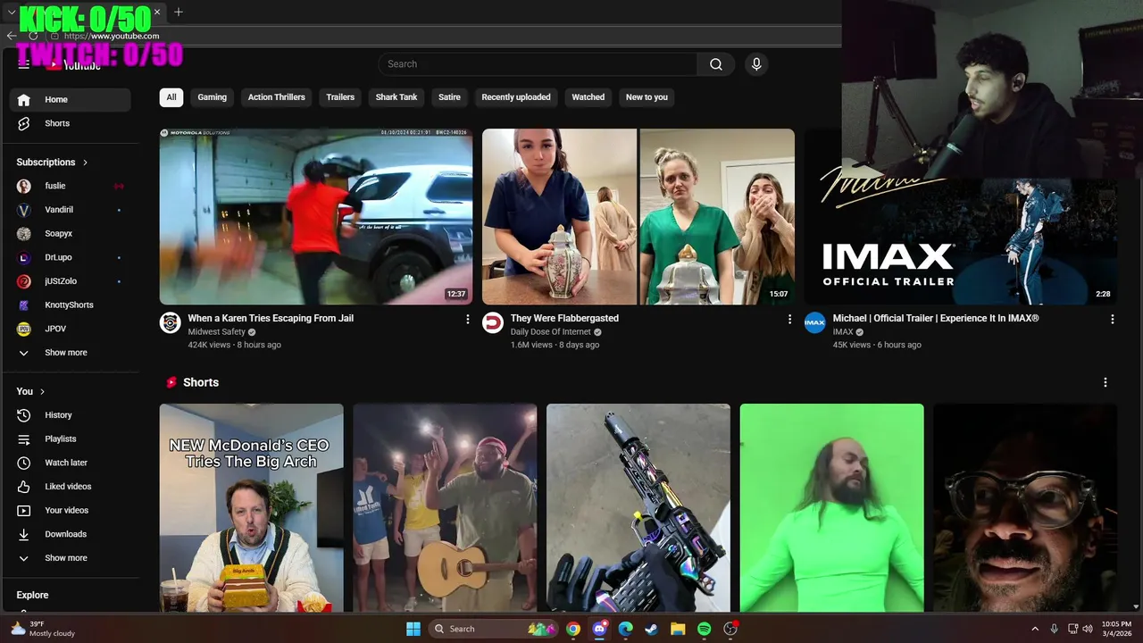Open options menu for Michael IMAX trailer

coord(1112,319)
